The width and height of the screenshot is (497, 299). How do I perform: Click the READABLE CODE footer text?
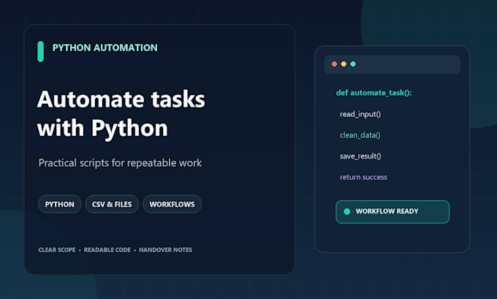tap(107, 250)
